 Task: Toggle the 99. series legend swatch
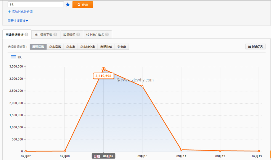(x=14, y=57)
